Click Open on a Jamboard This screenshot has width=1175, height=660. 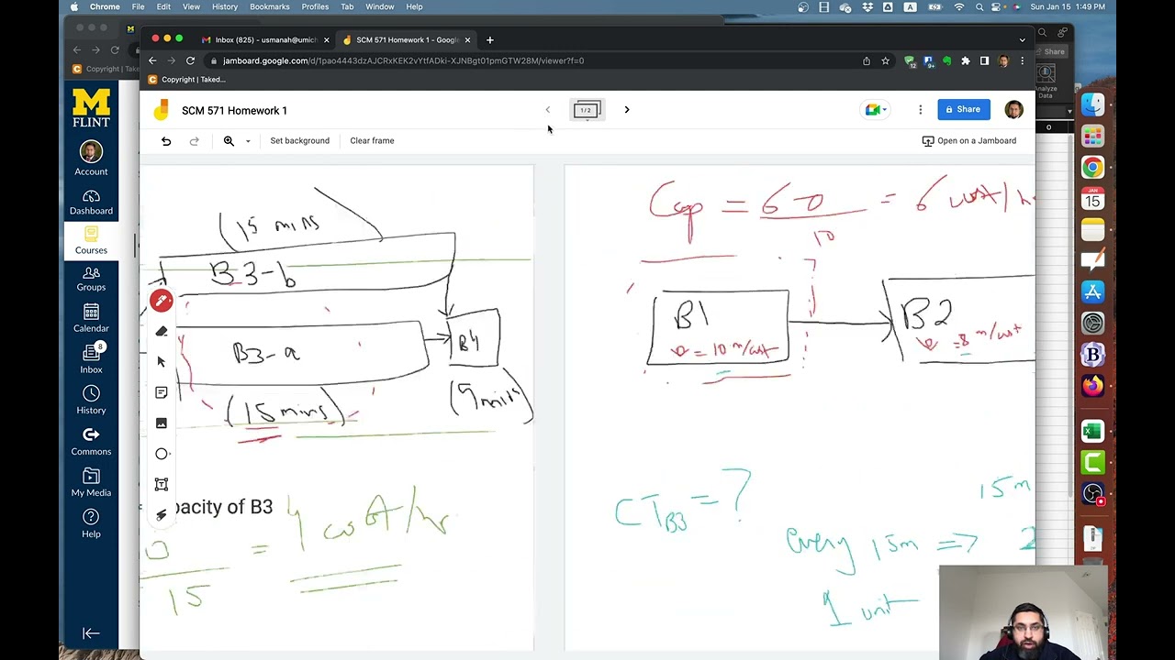coord(969,141)
